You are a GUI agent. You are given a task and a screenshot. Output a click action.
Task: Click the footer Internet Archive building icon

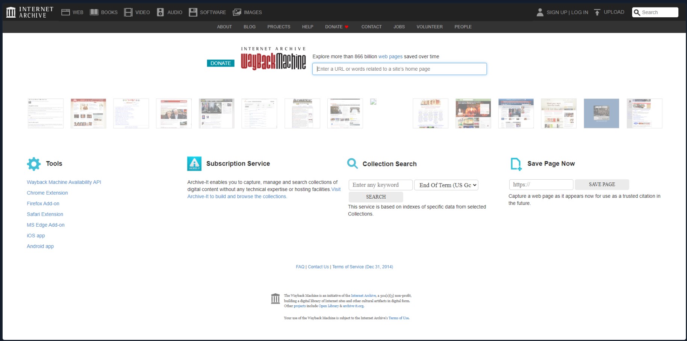(275, 299)
